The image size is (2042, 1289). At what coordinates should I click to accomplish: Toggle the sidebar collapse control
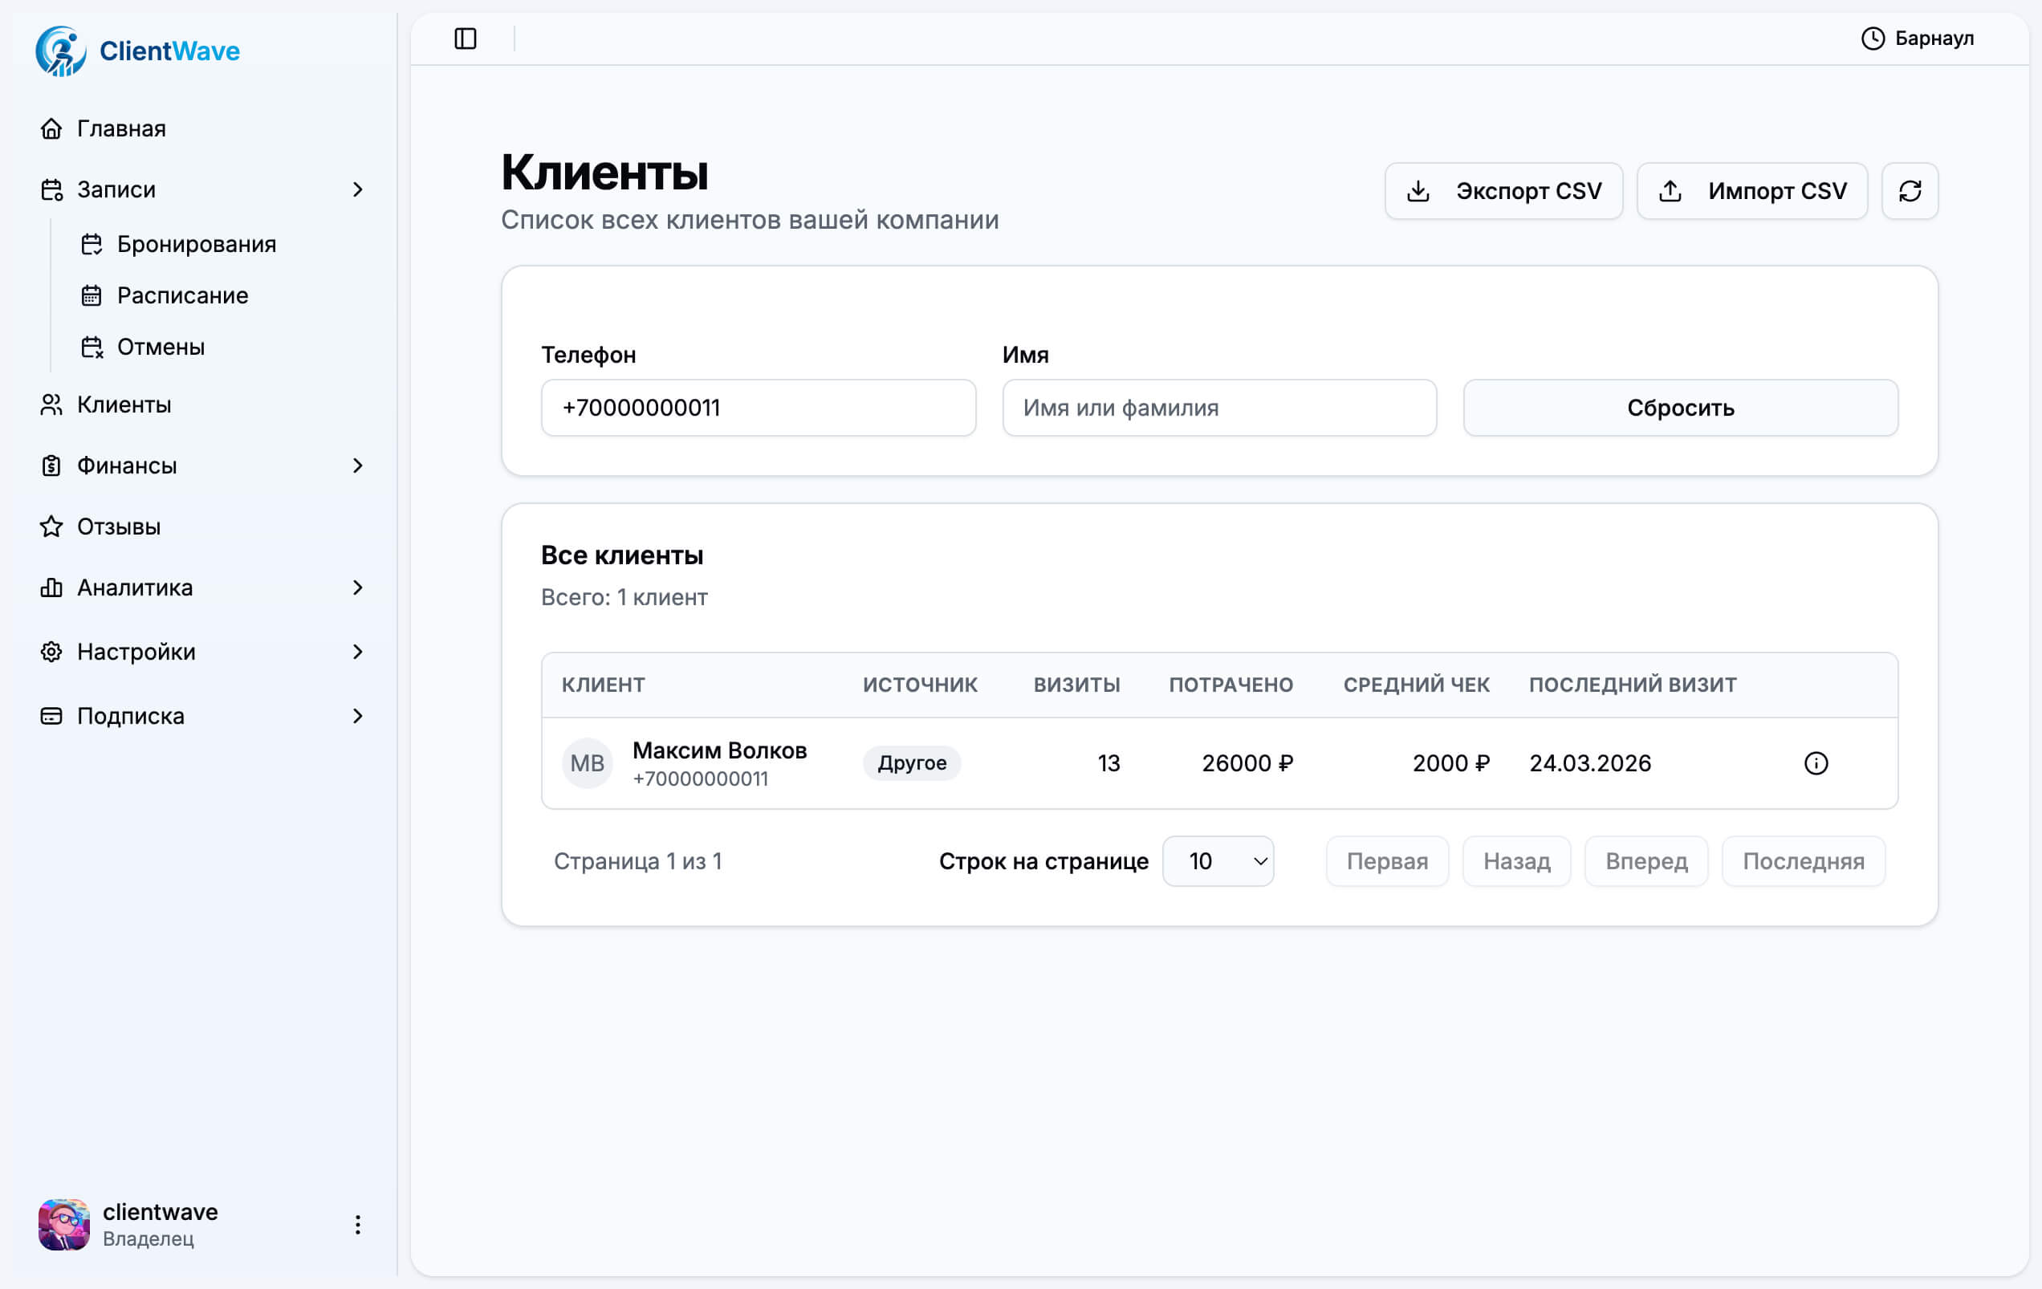466,39
